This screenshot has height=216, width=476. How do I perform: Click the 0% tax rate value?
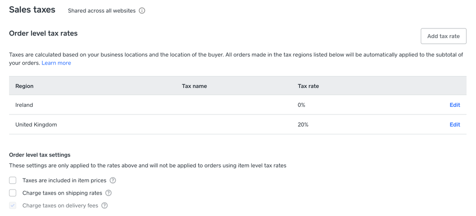[301, 105]
